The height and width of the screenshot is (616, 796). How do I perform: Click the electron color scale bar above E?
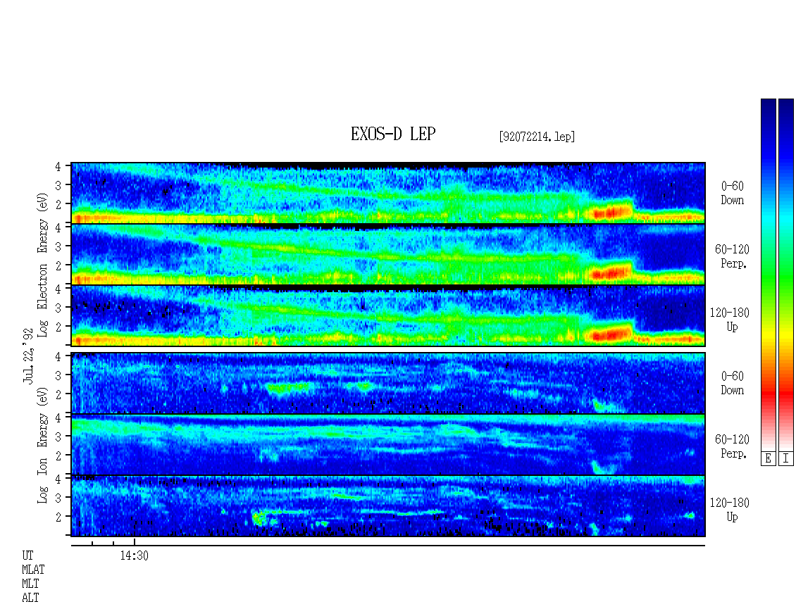[768, 275]
